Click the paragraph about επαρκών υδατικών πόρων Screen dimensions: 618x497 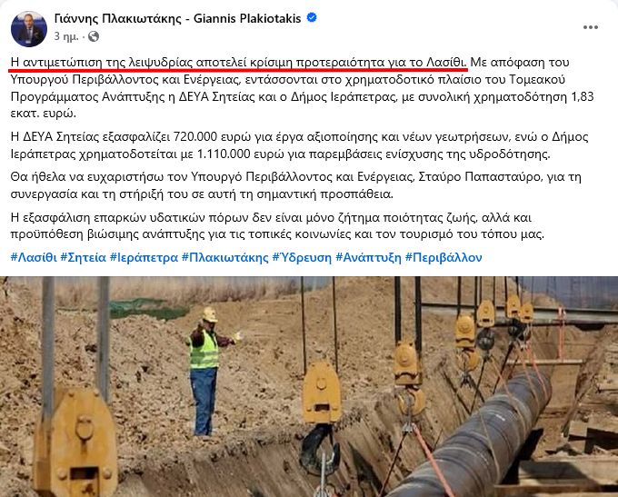tap(277, 226)
